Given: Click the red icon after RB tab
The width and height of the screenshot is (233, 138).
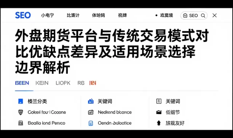Looking at the screenshot, I should [x=93, y=83].
